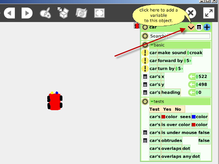Screen dimensions: 219x164
Task: Open menu for car's heading row
Action: point(145,92)
